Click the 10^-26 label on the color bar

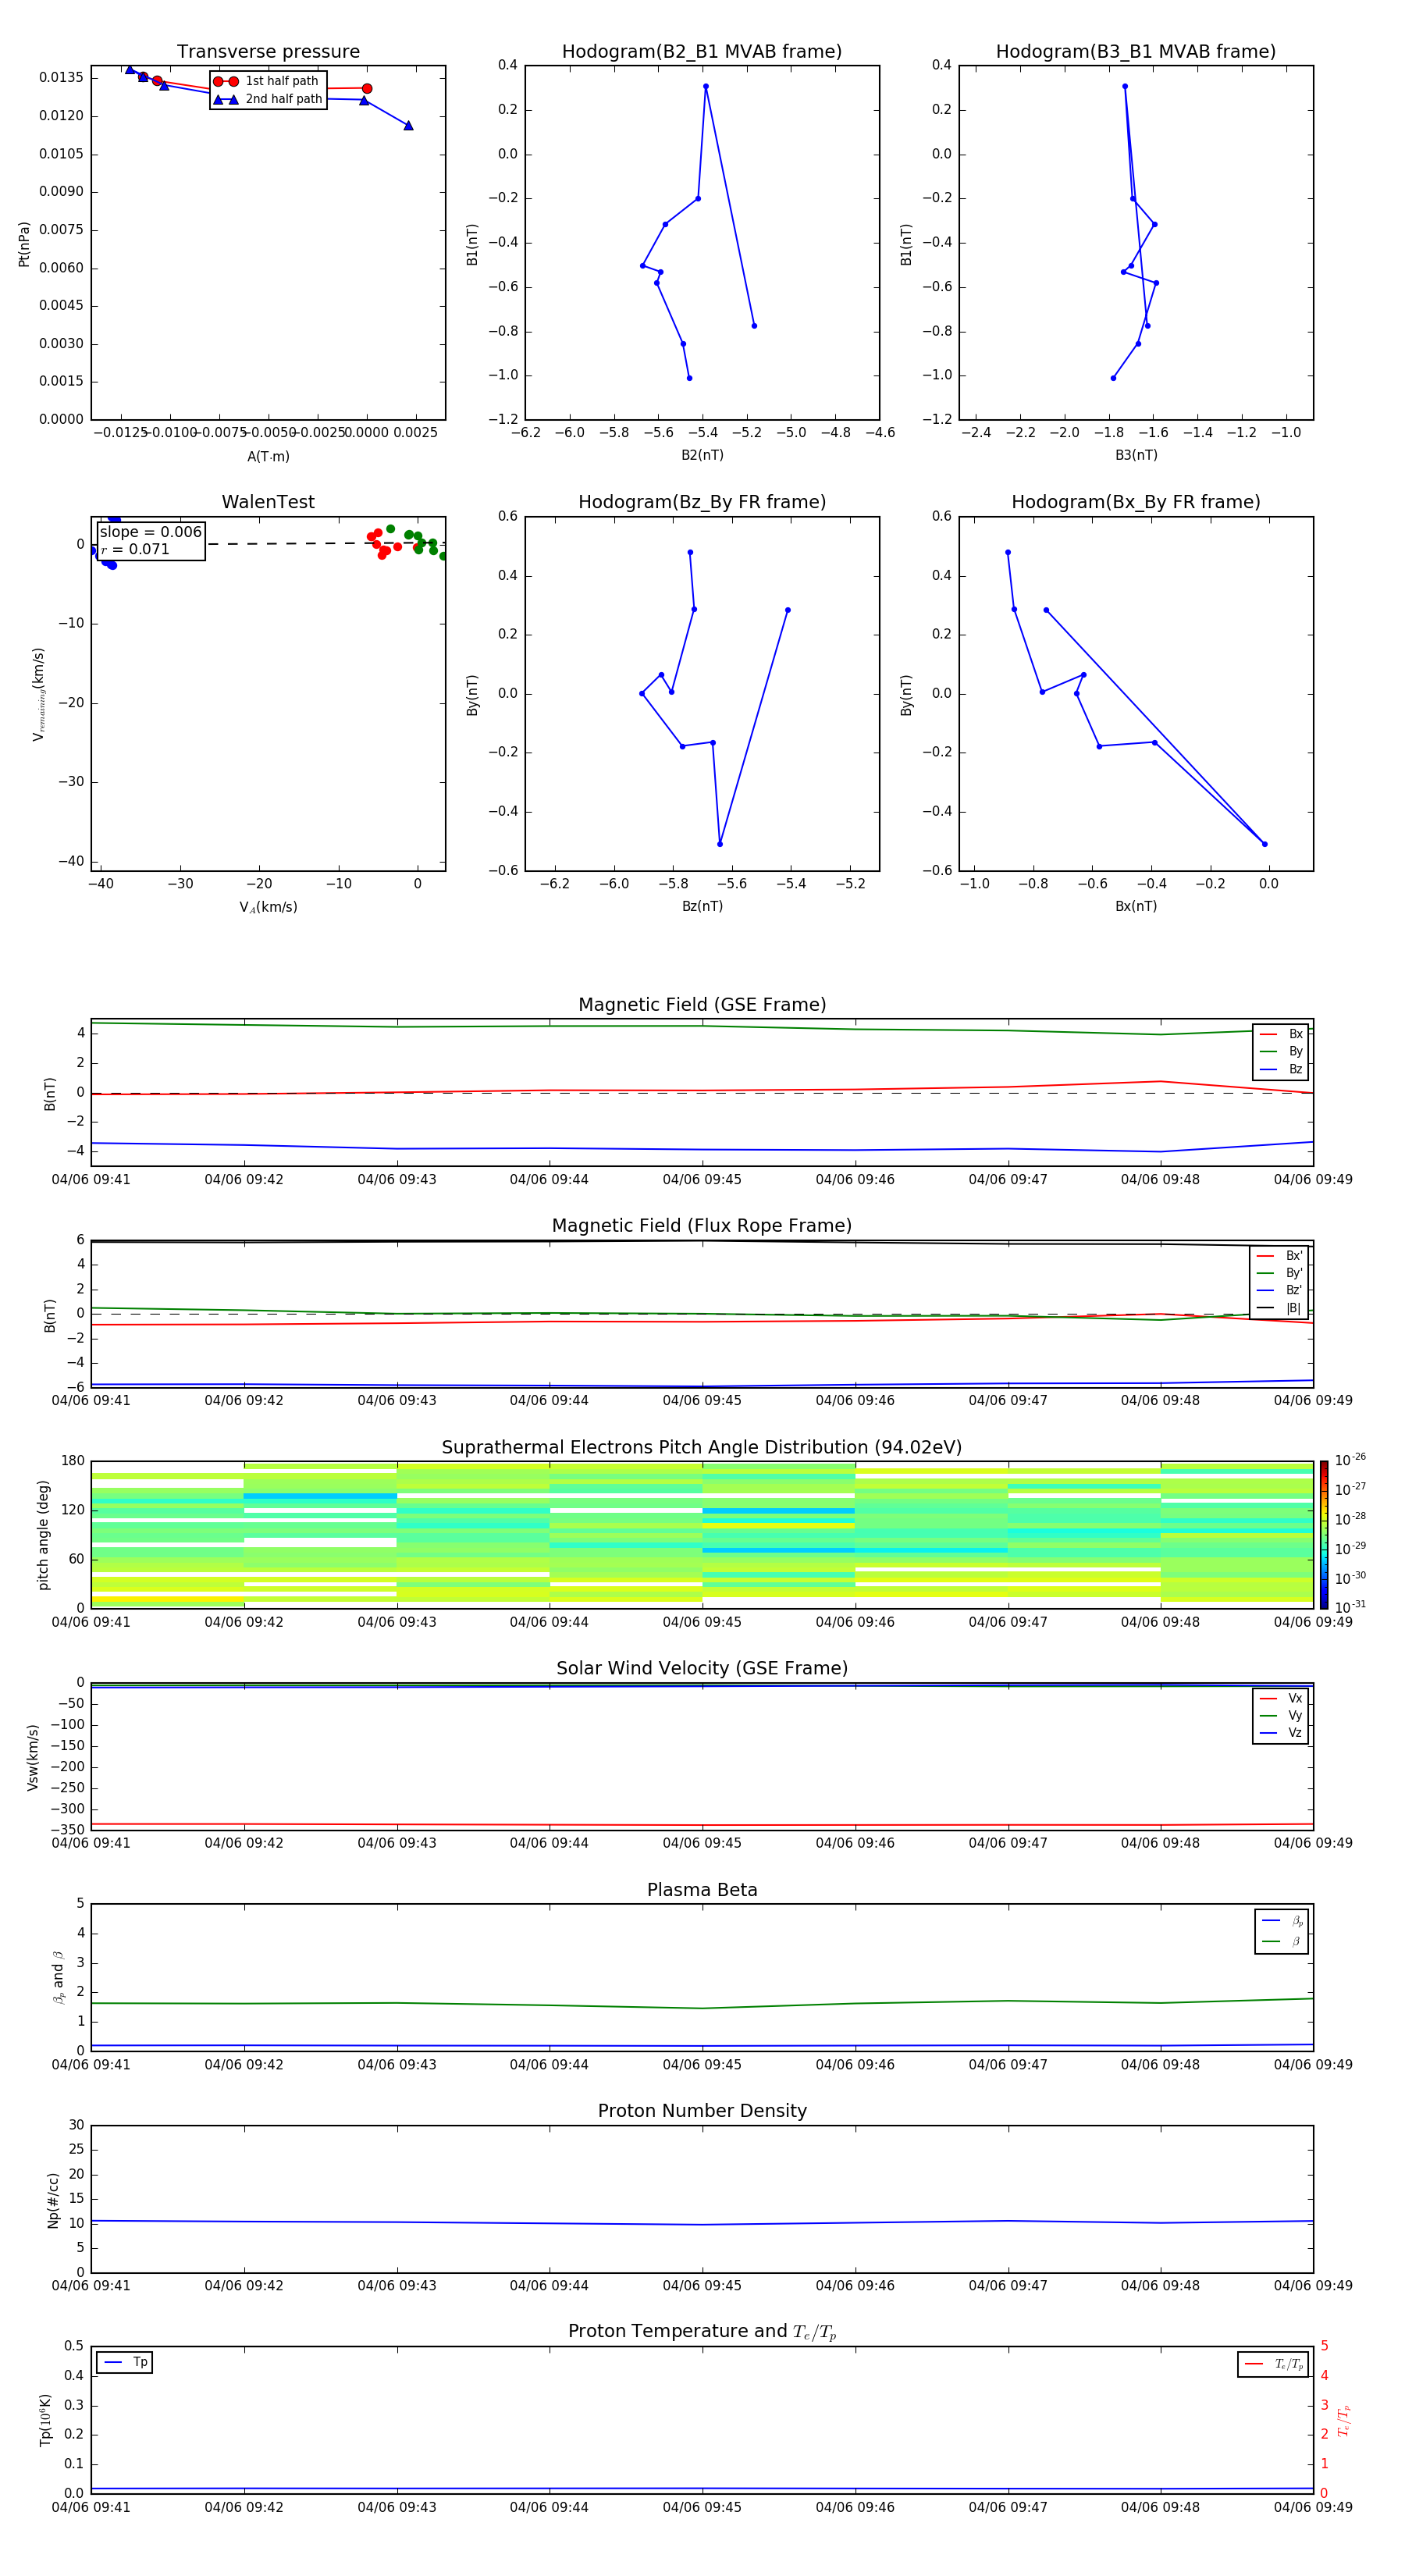[x=1350, y=1460]
